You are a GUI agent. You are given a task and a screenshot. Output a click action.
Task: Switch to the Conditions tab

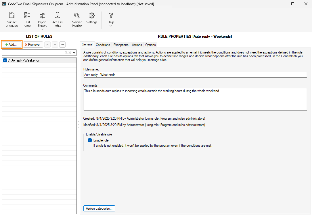103,45
